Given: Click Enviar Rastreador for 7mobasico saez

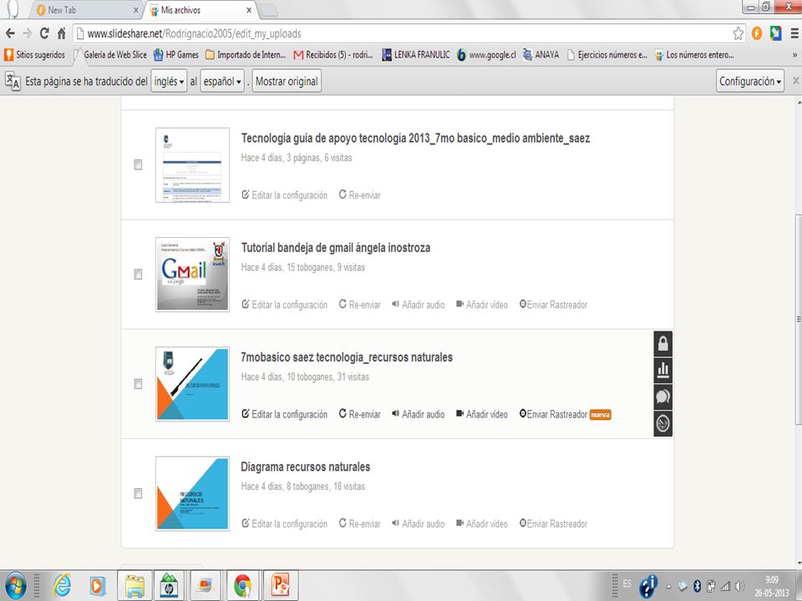Looking at the screenshot, I should [x=553, y=414].
